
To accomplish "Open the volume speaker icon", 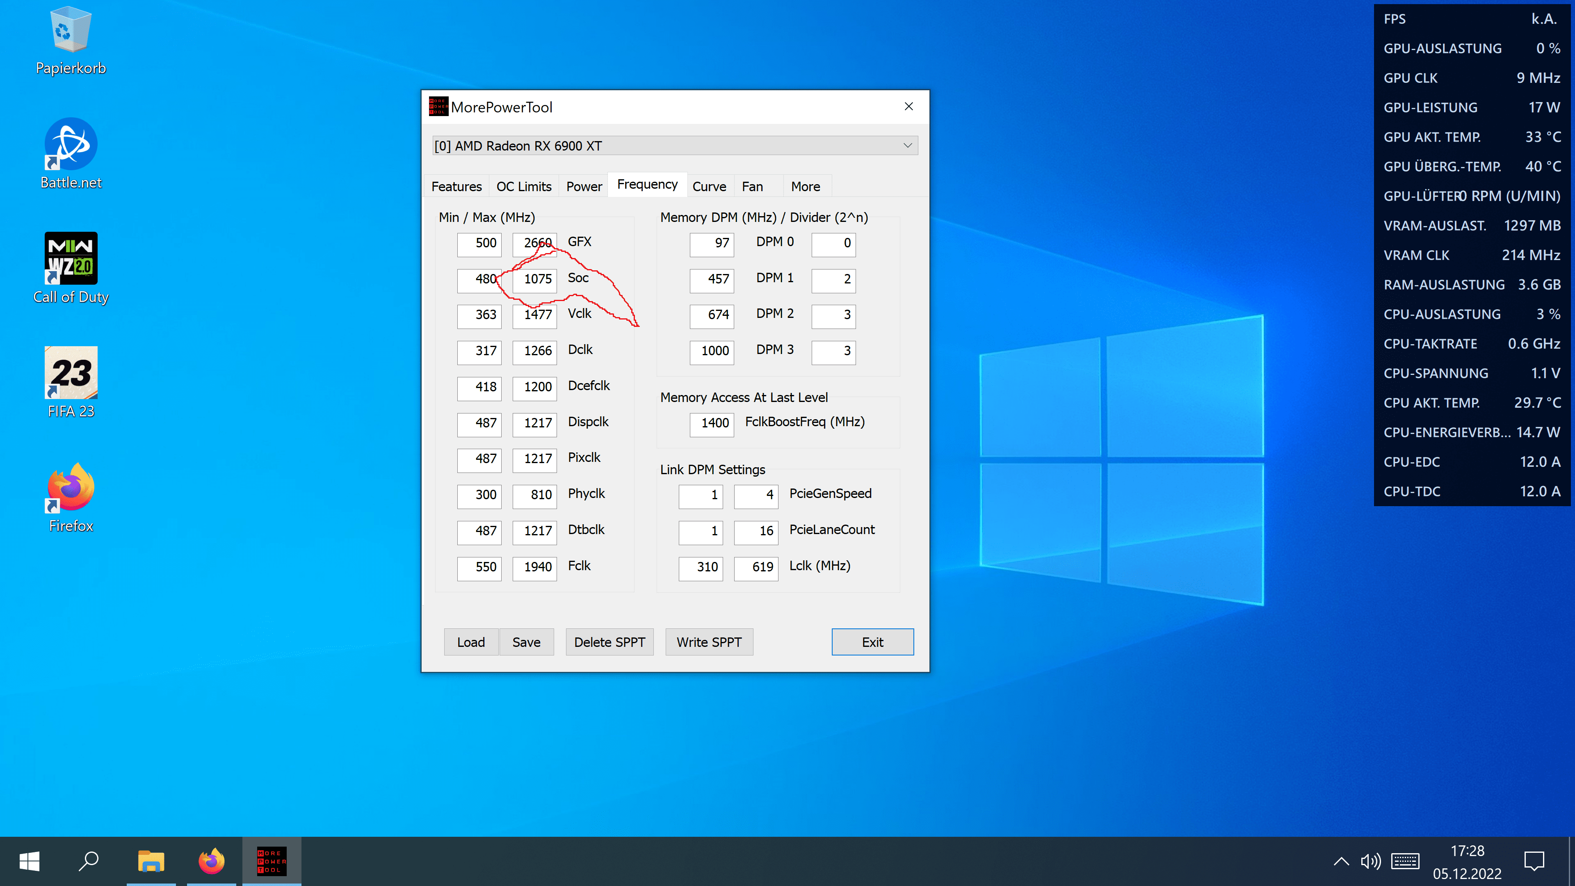I will [1370, 861].
